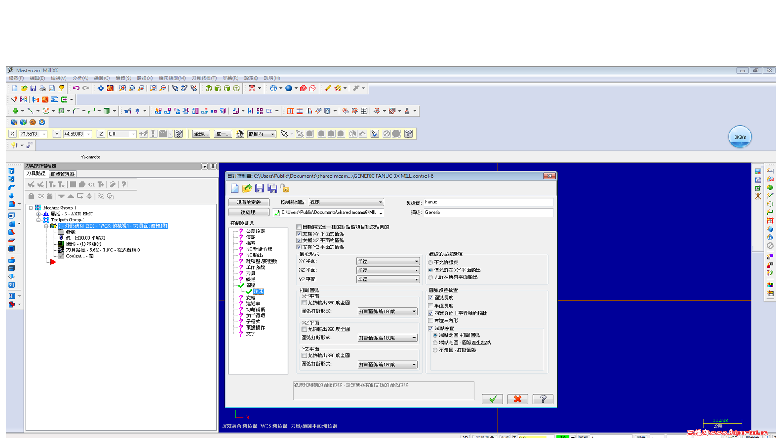Image resolution: width=776 pixels, height=438 pixels.
Task: Click the Open folder icon in the control dialog
Action: click(247, 188)
